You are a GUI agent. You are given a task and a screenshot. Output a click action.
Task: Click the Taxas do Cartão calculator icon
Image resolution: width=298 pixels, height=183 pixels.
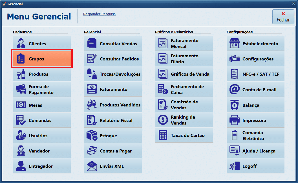(x=163, y=135)
